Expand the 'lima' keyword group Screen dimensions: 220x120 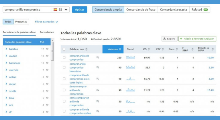tap(6, 98)
